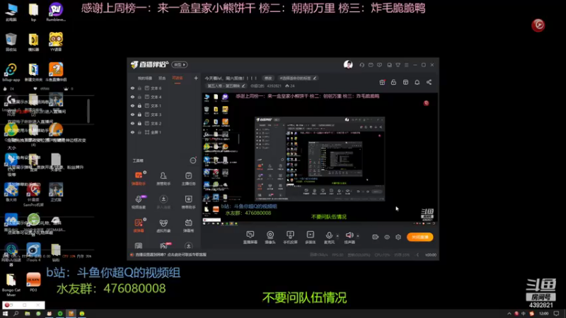Open stream settings gear

(398, 237)
